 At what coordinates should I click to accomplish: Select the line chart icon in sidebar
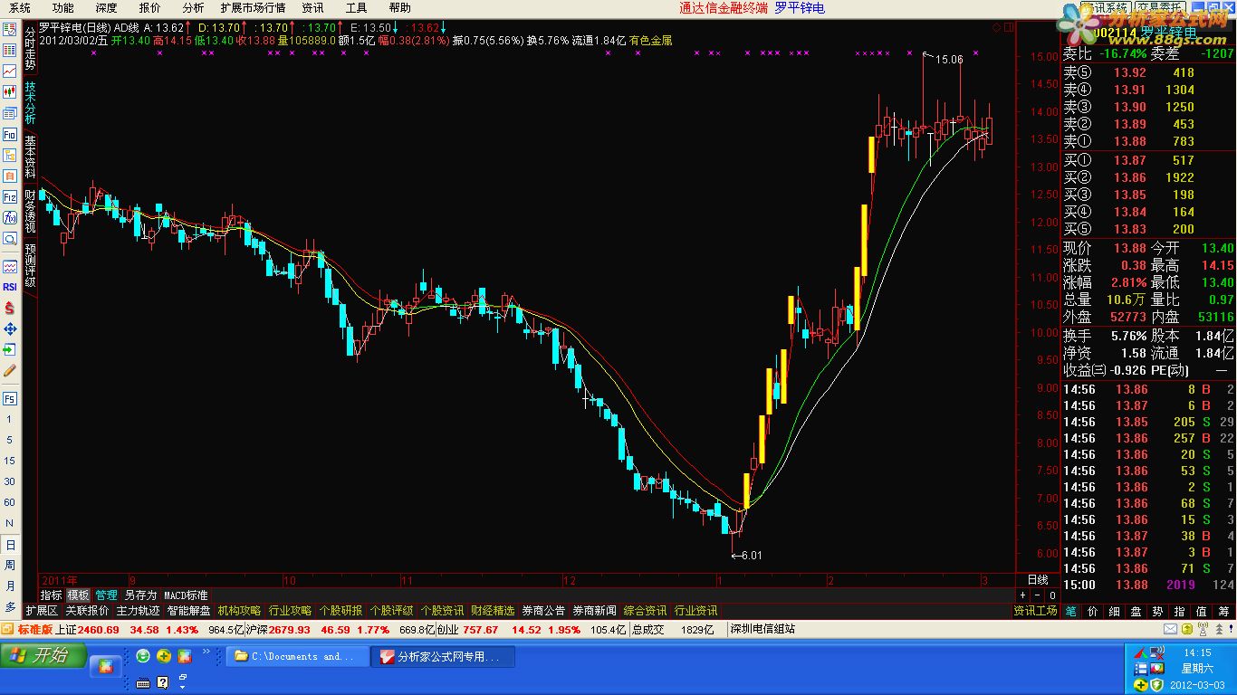coord(10,71)
